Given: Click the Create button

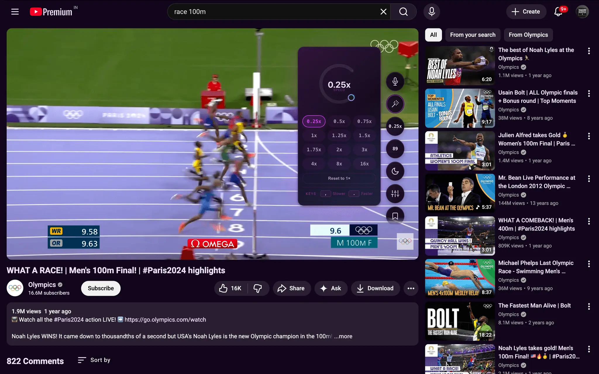Looking at the screenshot, I should point(526,12).
